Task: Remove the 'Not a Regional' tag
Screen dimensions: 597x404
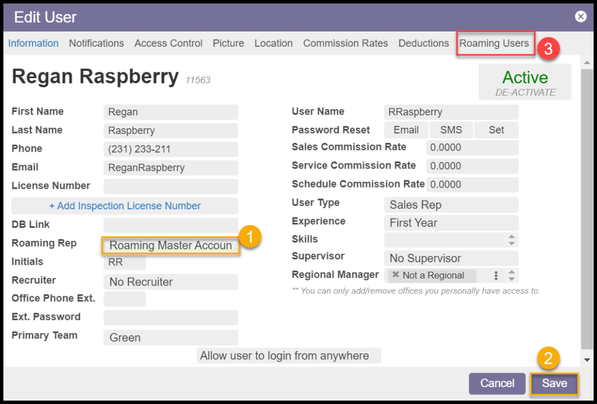Action: pyautogui.click(x=396, y=275)
